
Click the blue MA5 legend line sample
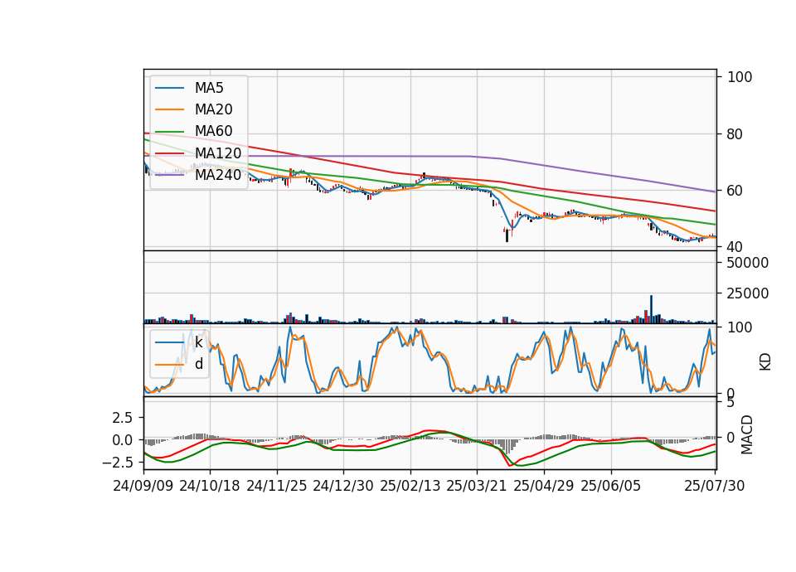click(169, 88)
